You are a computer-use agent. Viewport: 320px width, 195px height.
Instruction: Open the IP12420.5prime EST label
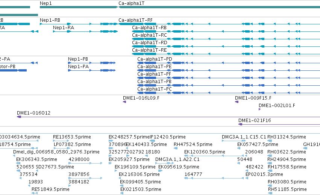168,137
